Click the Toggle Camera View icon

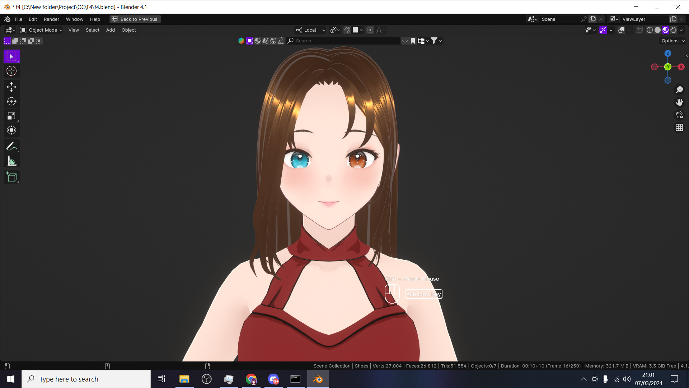point(679,115)
